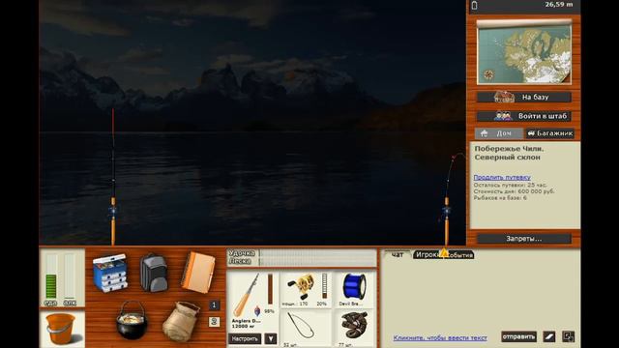Click the Devil line name label
The width and height of the screenshot is (619, 348).
(351, 304)
